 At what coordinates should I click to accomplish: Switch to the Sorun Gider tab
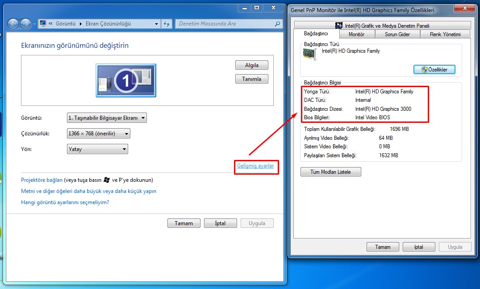coord(397,34)
